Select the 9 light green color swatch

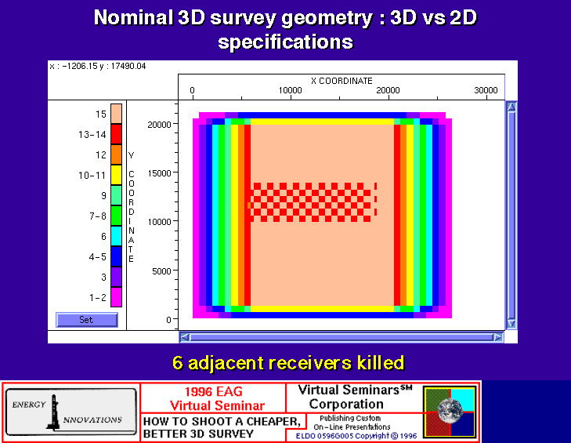tap(116, 195)
